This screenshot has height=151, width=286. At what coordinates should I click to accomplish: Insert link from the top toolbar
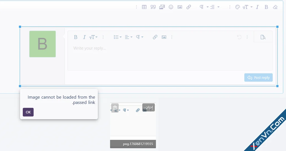point(189,7)
